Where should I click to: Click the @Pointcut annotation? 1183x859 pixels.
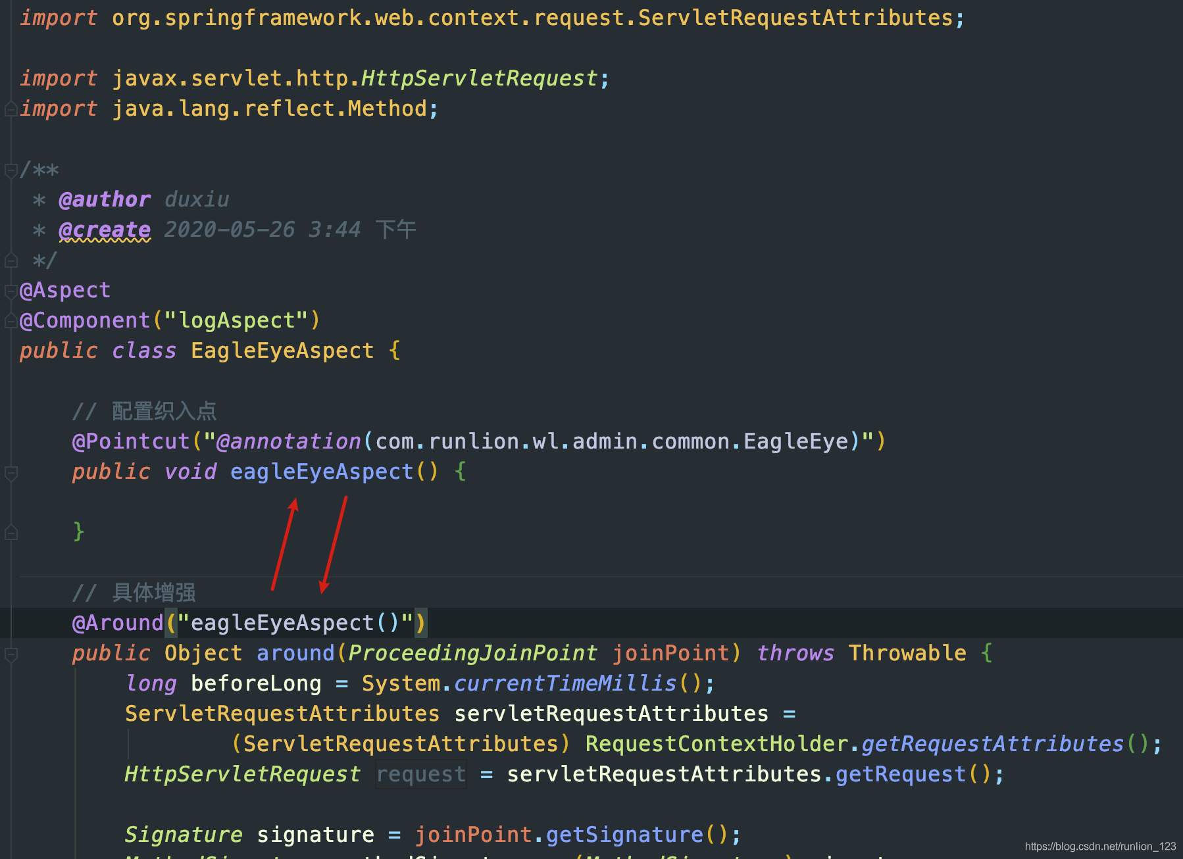coord(131,441)
